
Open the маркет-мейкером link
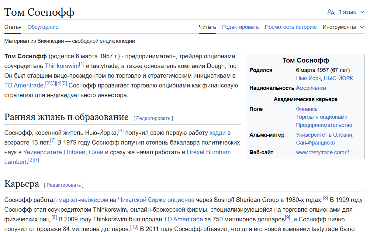coord(83,200)
